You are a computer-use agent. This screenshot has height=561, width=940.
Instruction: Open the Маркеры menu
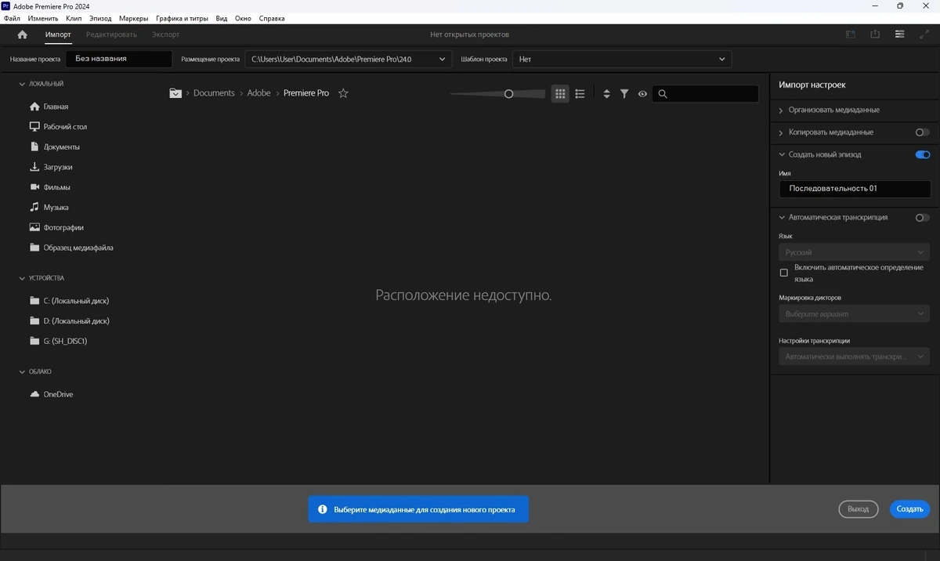click(134, 18)
